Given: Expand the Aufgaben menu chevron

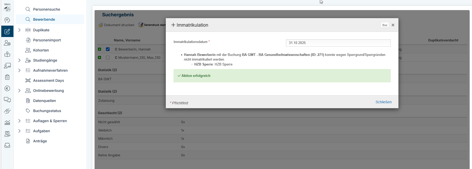Looking at the screenshot, I should 19,131.
